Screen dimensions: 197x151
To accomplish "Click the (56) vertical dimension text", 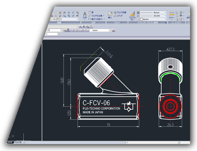I will point(69,82).
